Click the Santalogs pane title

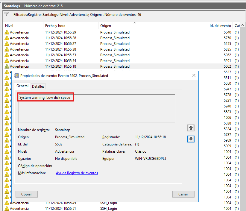(x=12, y=6)
